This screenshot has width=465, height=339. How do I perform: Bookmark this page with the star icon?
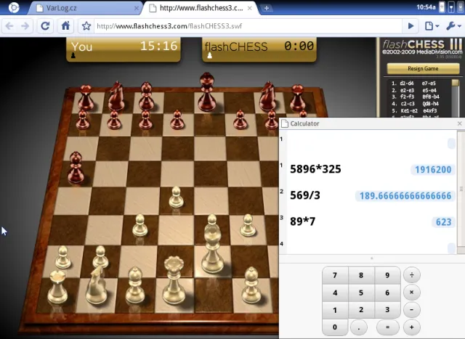[86, 26]
